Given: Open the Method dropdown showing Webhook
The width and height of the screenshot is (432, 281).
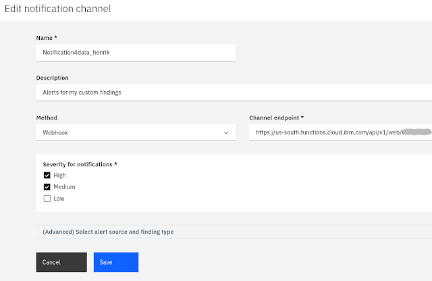Looking at the screenshot, I should [136, 132].
